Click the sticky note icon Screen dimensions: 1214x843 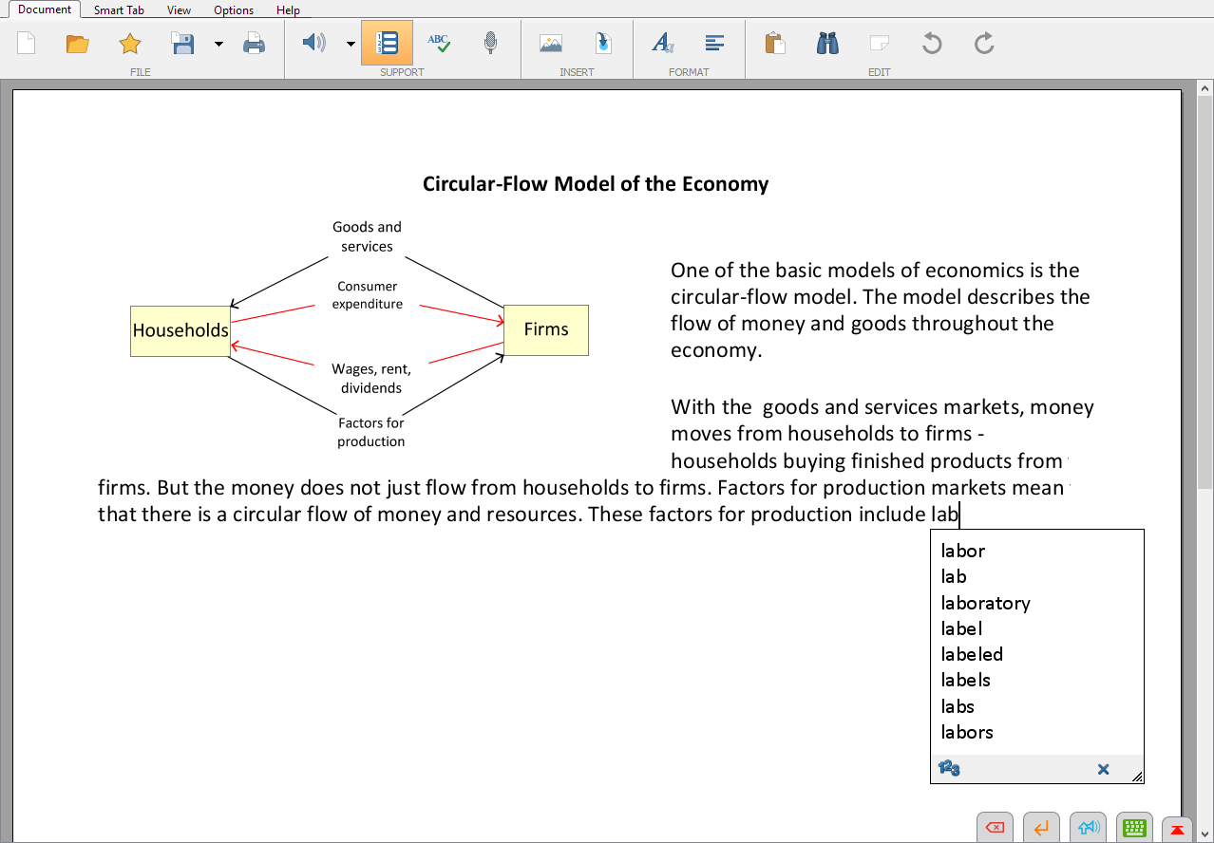(x=880, y=43)
